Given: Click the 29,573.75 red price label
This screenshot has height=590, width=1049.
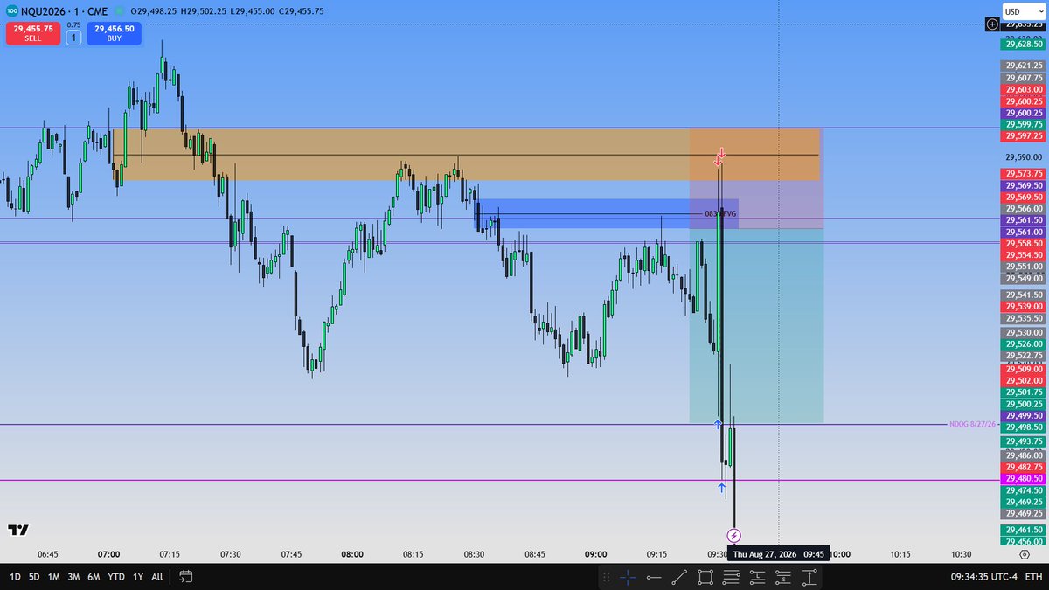Looking at the screenshot, I should point(1024,174).
